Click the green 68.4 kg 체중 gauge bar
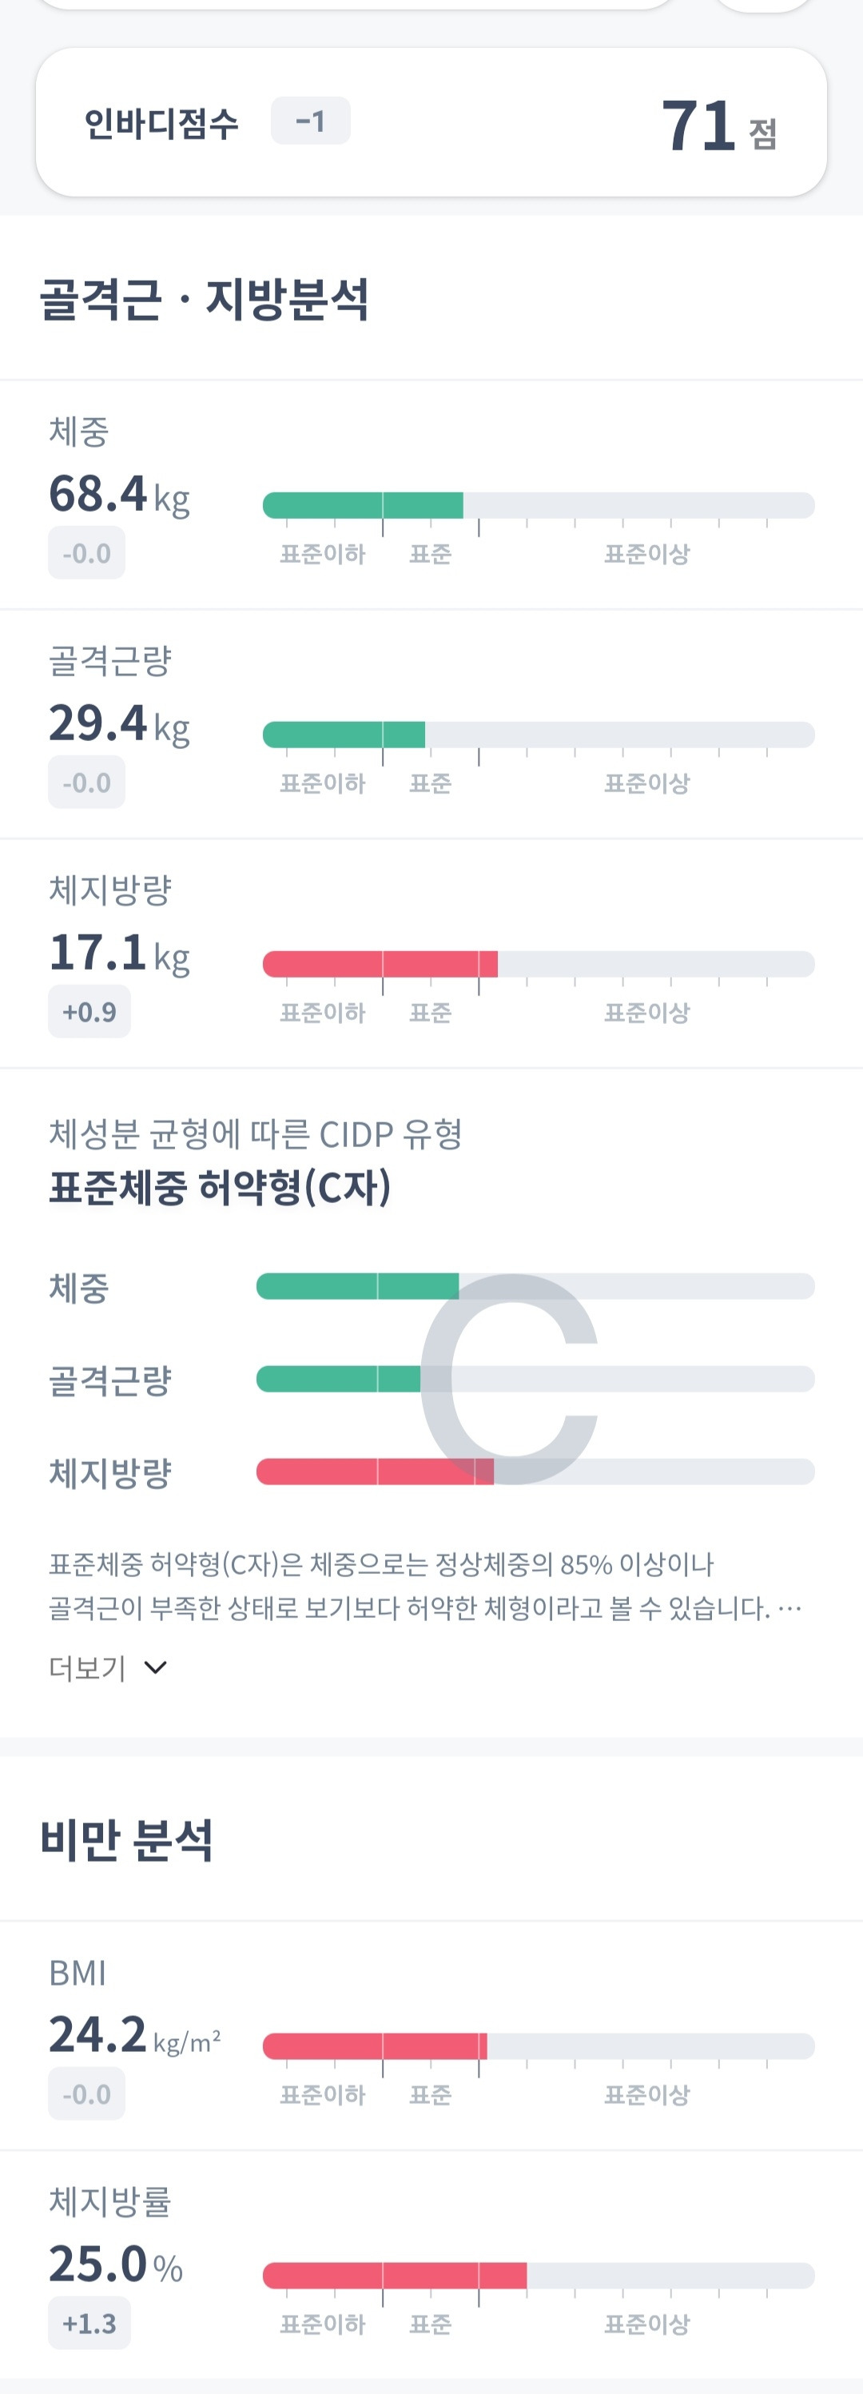 point(364,505)
